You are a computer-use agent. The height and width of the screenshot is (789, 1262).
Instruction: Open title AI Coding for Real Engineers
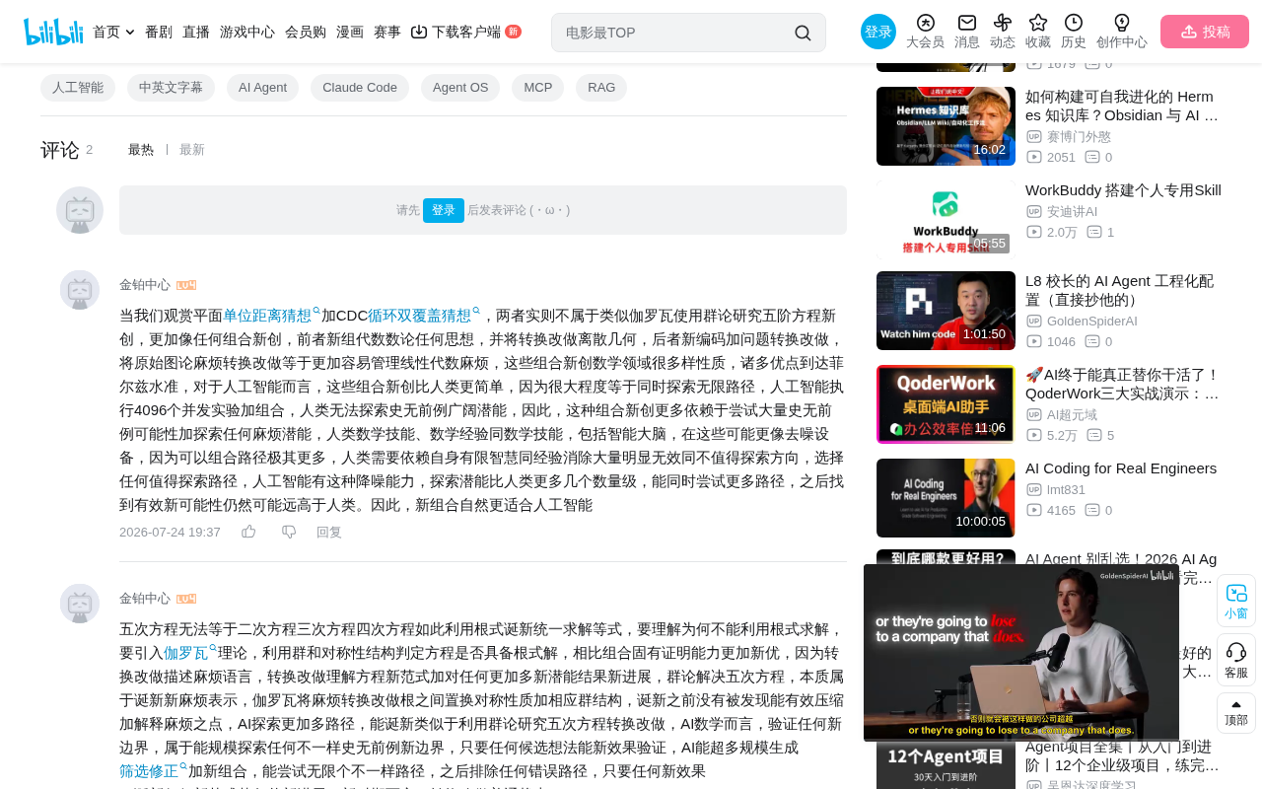tap(1121, 468)
